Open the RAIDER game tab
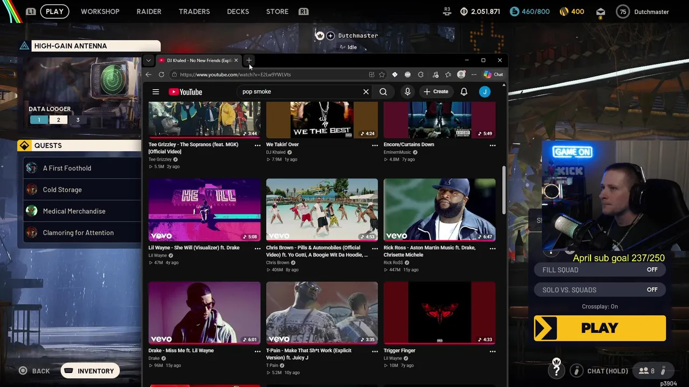The width and height of the screenshot is (689, 387). pos(149,11)
